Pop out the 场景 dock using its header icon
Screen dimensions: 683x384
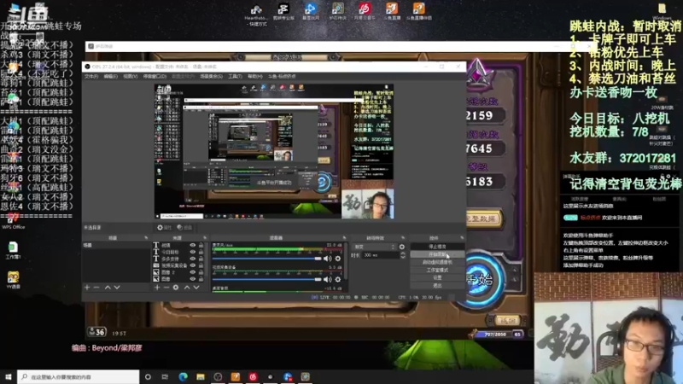click(146, 238)
